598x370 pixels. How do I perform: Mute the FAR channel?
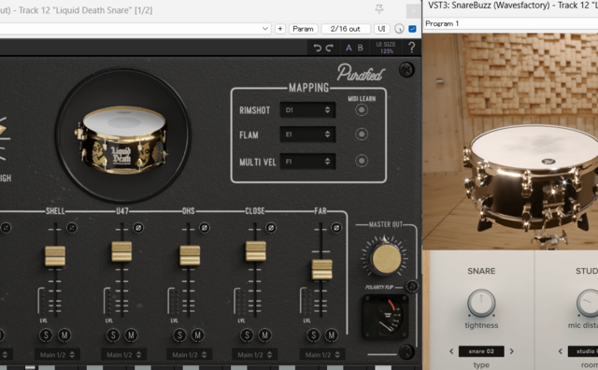[x=332, y=335]
